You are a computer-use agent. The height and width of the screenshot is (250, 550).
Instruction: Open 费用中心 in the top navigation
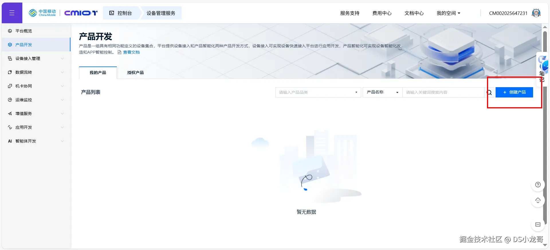(x=382, y=13)
